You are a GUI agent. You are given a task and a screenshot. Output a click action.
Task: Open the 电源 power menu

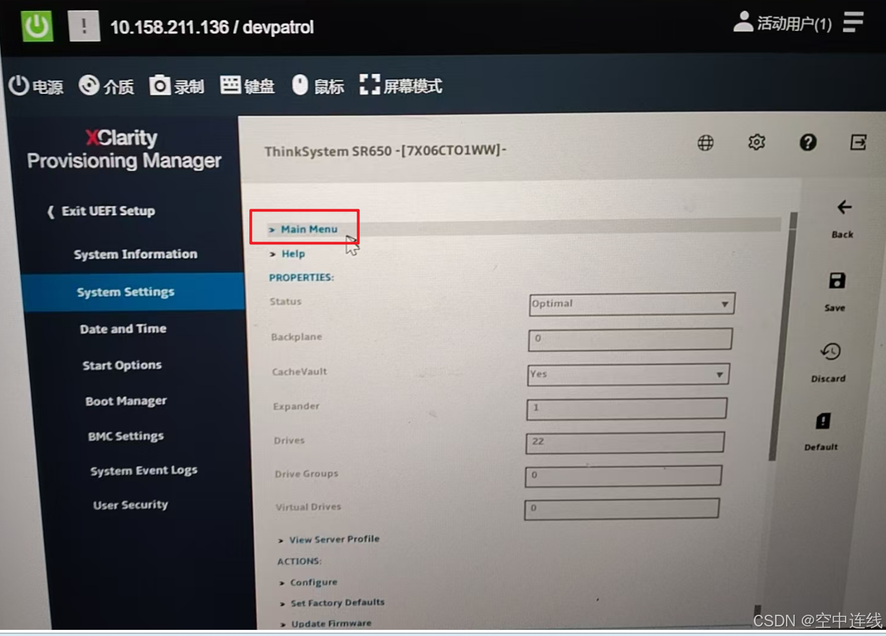coord(36,86)
